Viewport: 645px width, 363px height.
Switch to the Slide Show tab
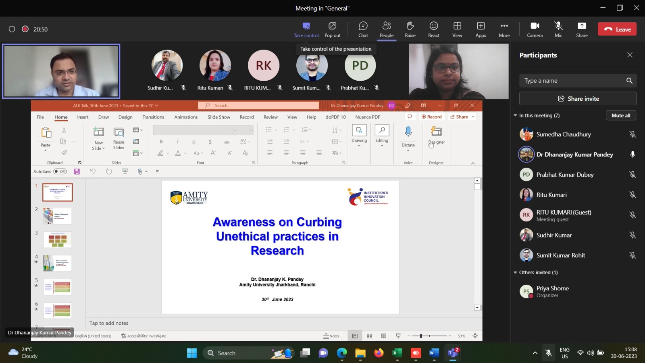coord(219,117)
